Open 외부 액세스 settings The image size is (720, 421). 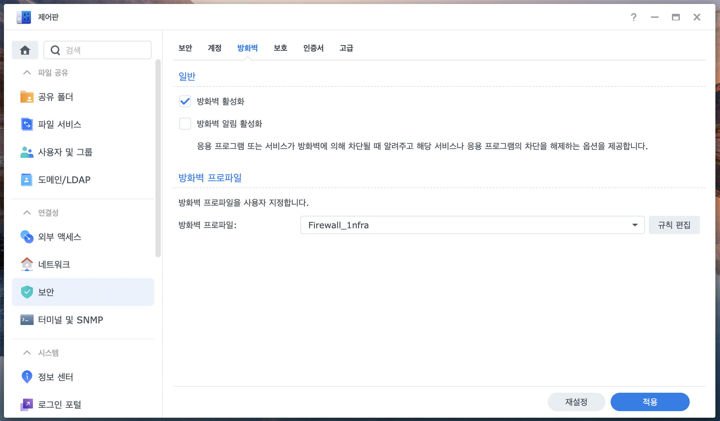59,237
